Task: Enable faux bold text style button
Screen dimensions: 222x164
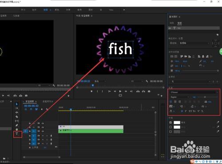Action: click(x=182, y=111)
